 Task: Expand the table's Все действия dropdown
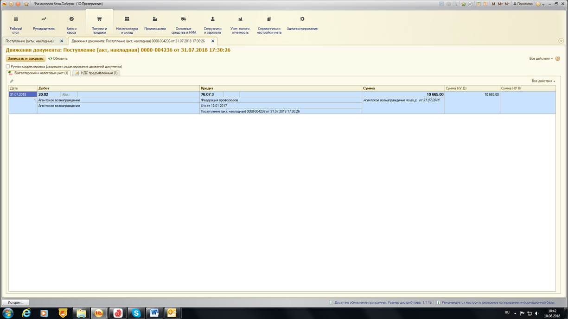[543, 81]
